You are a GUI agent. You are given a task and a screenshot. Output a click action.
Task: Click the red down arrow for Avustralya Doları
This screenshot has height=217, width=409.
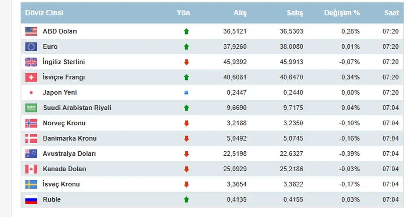186,154
